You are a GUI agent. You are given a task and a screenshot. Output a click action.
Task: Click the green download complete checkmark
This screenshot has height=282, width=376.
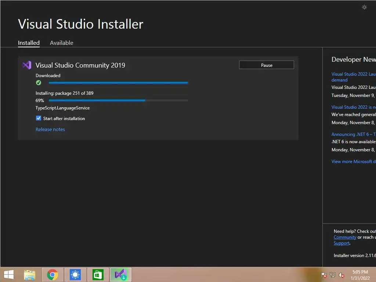[x=38, y=83]
